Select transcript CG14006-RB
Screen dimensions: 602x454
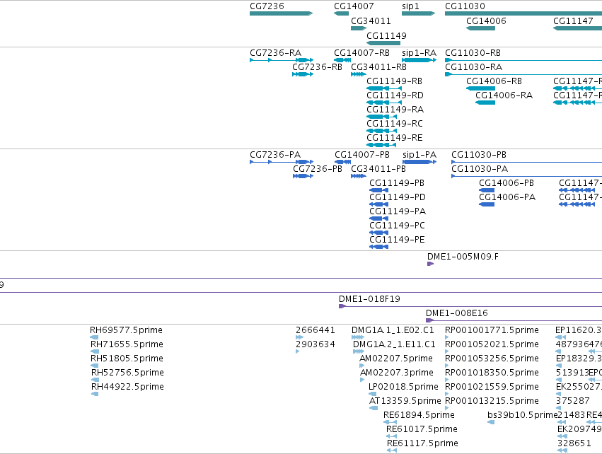480,88
